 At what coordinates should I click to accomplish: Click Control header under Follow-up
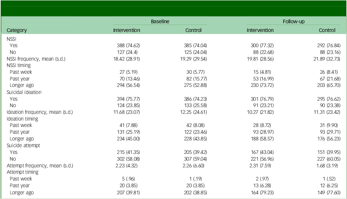coord(327,30)
